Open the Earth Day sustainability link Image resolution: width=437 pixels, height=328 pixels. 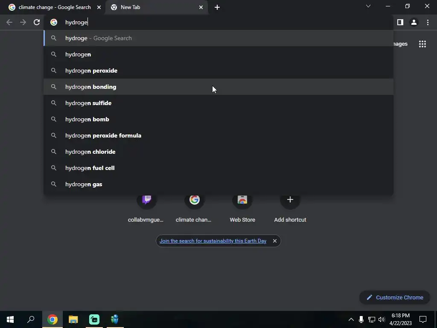click(x=213, y=241)
